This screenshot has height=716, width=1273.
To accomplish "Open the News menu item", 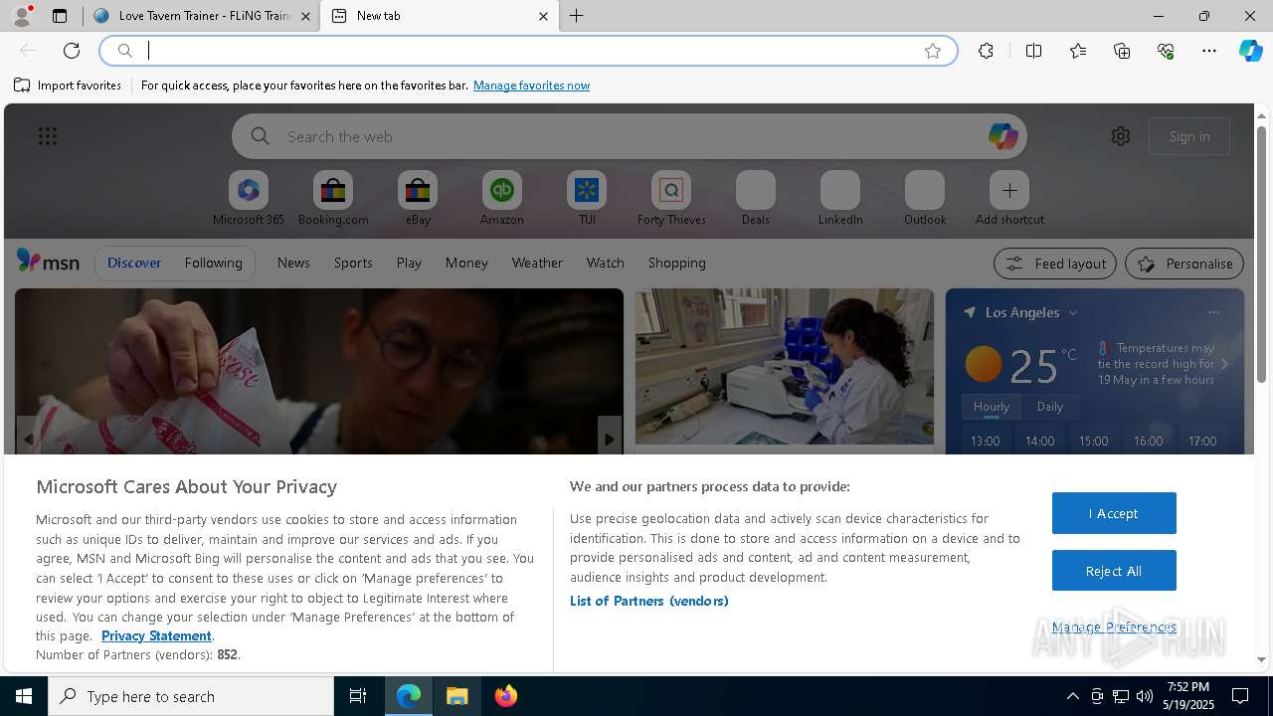I will click(x=293, y=263).
